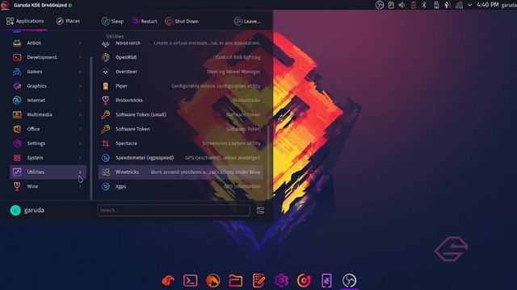Expand hidden system tray icons arrow

[469, 5]
